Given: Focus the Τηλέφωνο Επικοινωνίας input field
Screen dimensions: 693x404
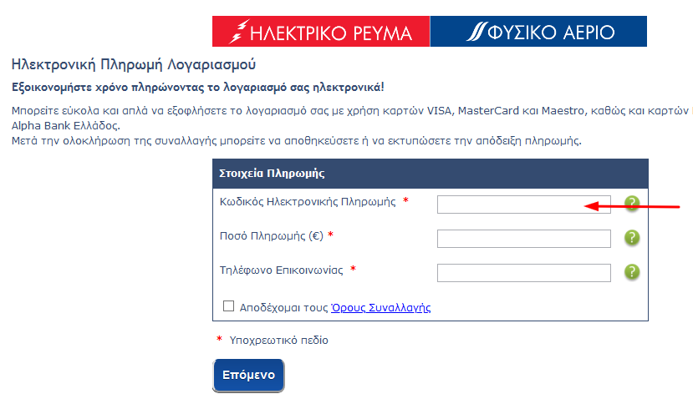Looking at the screenshot, I should (524, 273).
